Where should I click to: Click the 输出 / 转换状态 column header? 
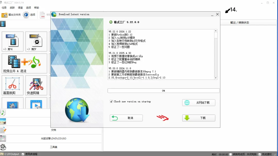click(240, 22)
